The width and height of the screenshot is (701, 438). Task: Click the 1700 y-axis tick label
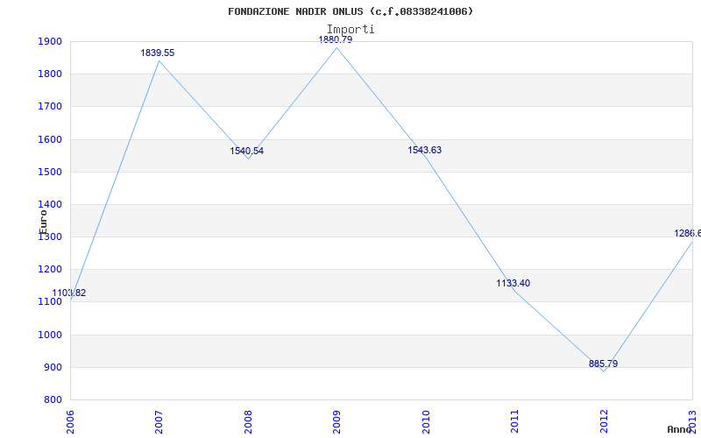coord(50,107)
